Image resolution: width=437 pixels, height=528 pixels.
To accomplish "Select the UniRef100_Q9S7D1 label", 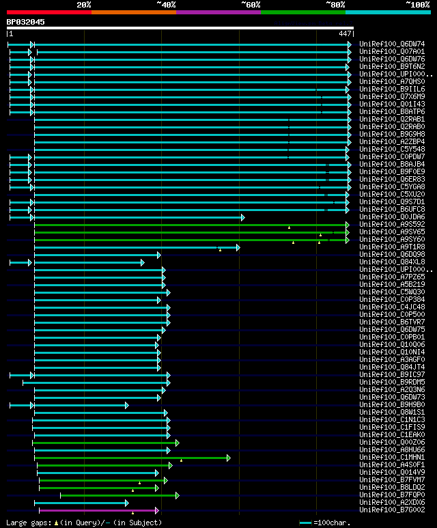I will [x=392, y=202].
